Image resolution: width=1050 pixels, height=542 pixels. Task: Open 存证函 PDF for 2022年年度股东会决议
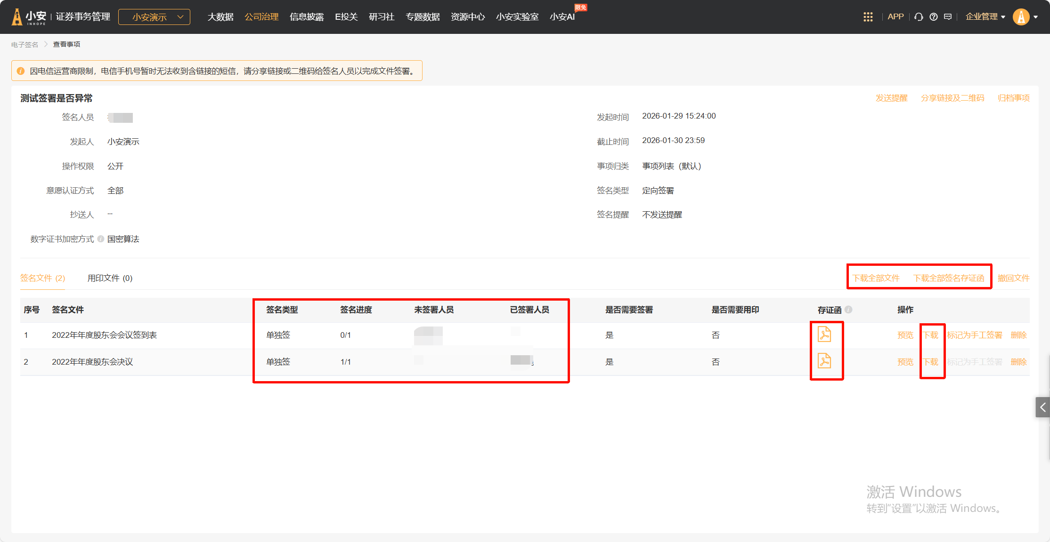point(824,361)
